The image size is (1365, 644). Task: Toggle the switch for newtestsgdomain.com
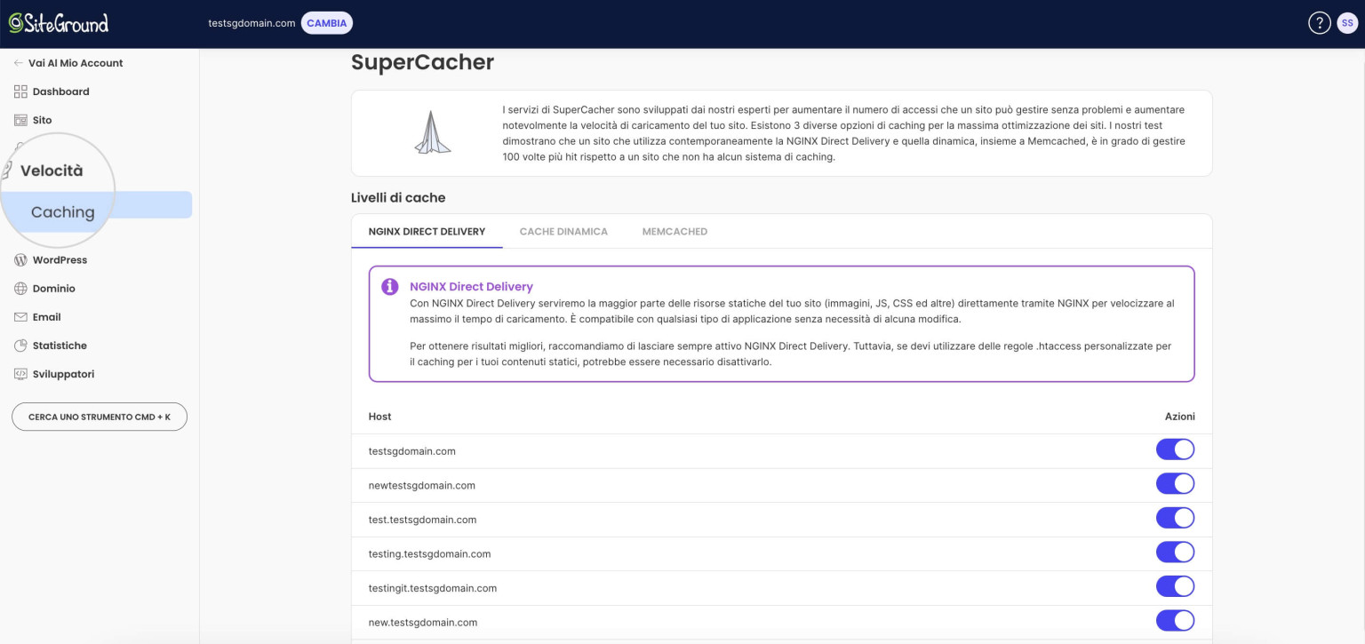(1175, 484)
